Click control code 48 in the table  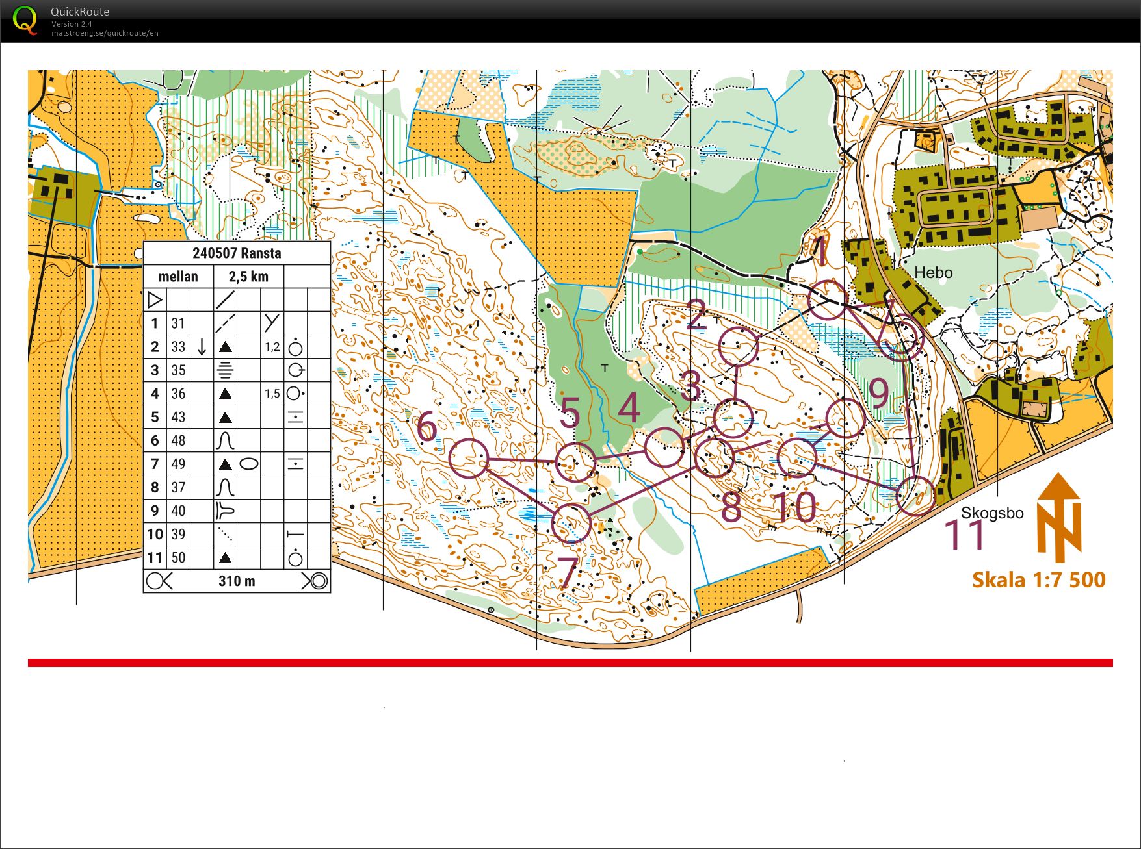tap(178, 440)
